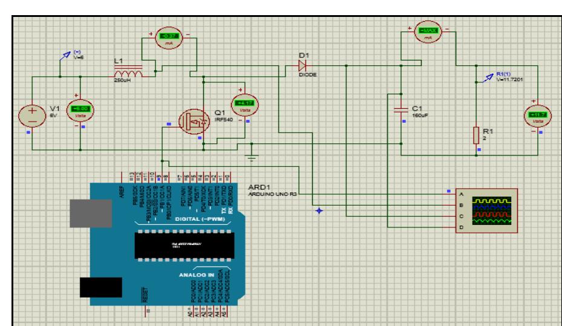Select the L1 reference label
Viewport: 562px width, 326px height.
[119, 61]
